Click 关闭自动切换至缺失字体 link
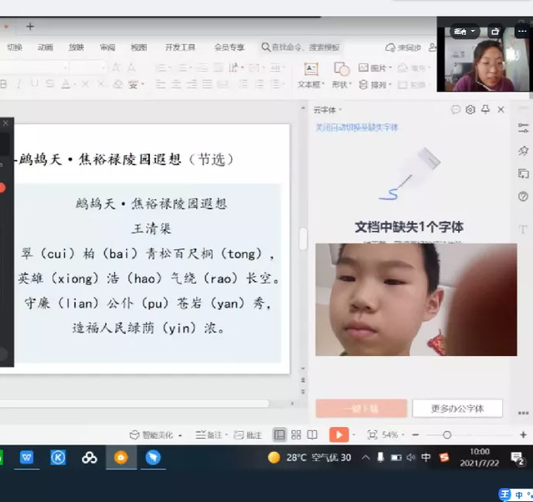The image size is (533, 502). pyautogui.click(x=356, y=128)
